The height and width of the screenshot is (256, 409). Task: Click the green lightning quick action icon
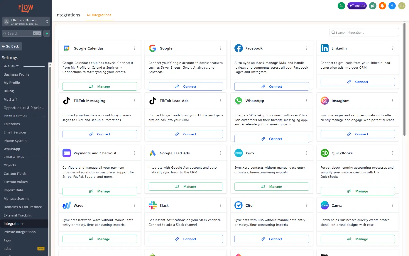[x=47, y=33]
